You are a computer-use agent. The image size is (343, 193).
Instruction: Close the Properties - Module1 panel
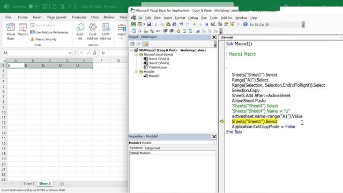point(214,137)
